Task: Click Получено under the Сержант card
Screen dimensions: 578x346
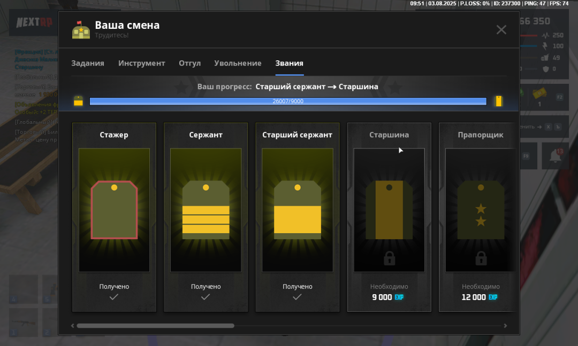Action: point(206,286)
